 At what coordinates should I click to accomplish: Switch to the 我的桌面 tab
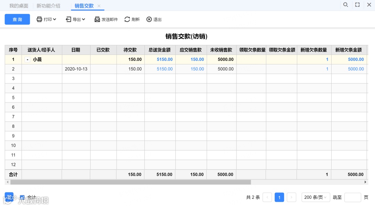tap(19, 6)
